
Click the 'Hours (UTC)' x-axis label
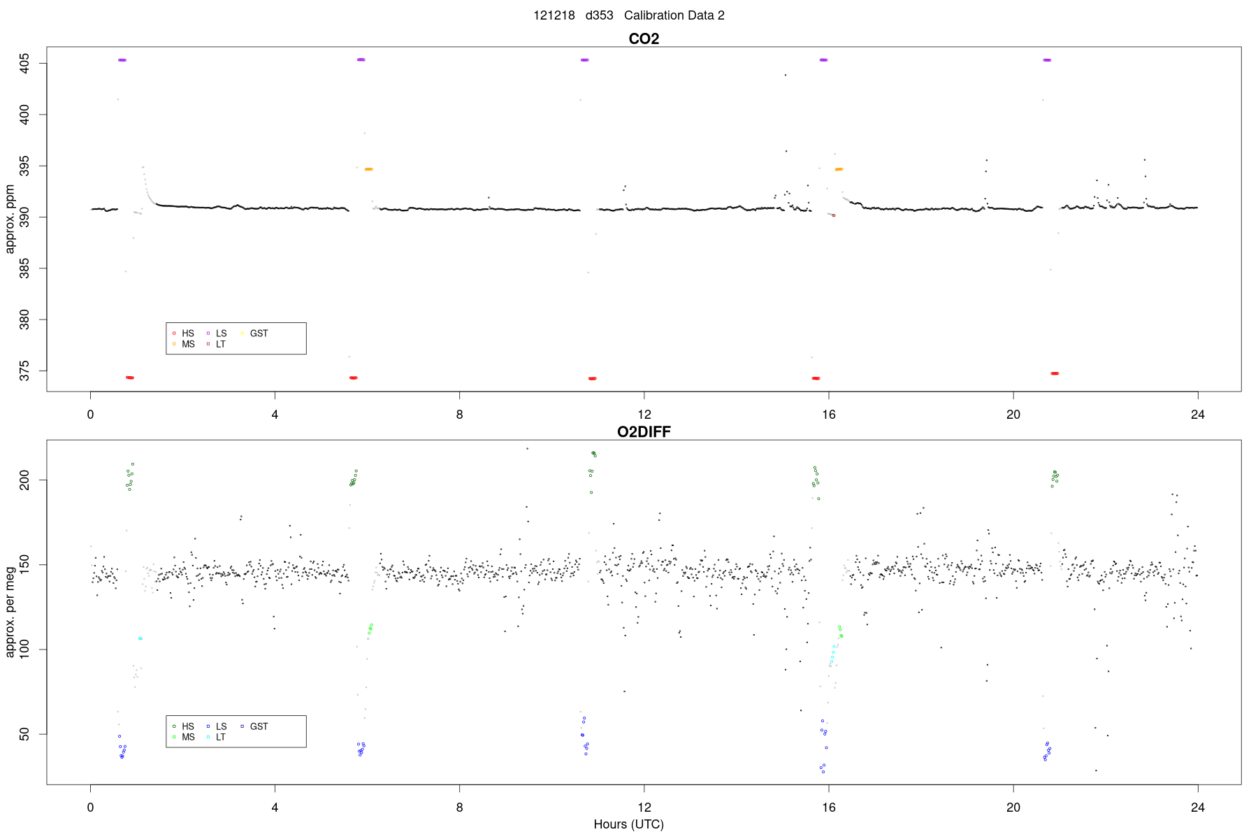point(628,824)
